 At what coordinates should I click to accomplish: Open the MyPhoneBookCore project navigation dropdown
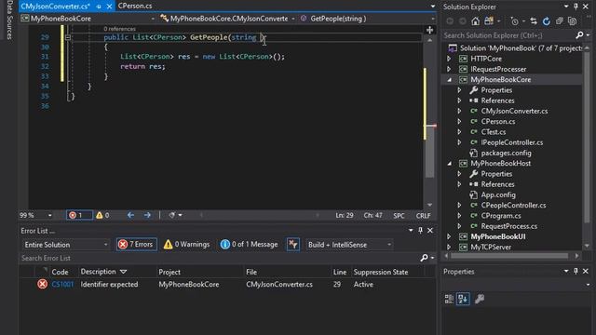pyautogui.click(x=88, y=19)
